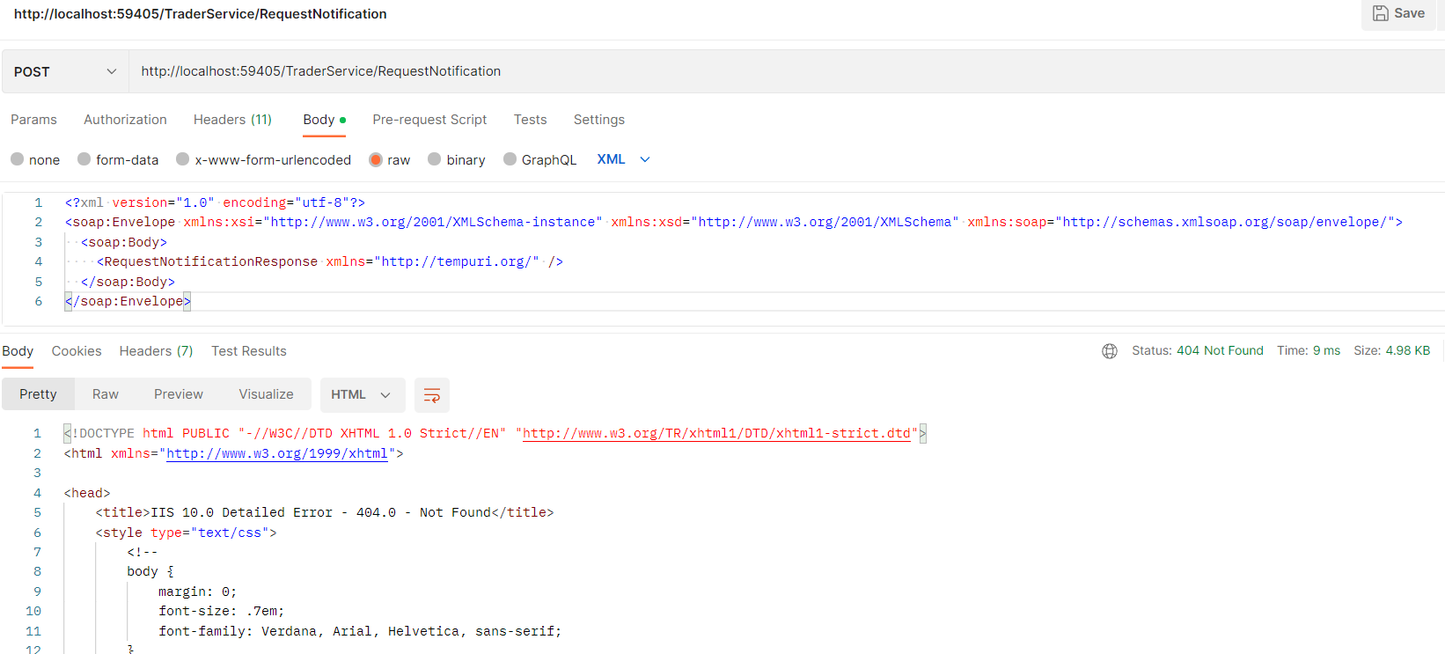
Task: Select the Preview response view
Action: coord(179,394)
